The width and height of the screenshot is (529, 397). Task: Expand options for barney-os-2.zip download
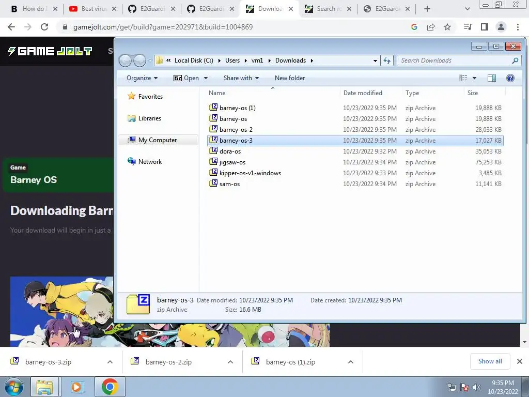230,362
